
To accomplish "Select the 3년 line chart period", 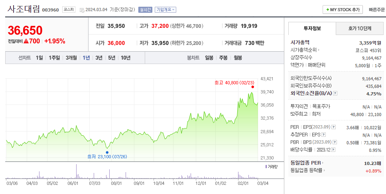I will coord(99,58).
